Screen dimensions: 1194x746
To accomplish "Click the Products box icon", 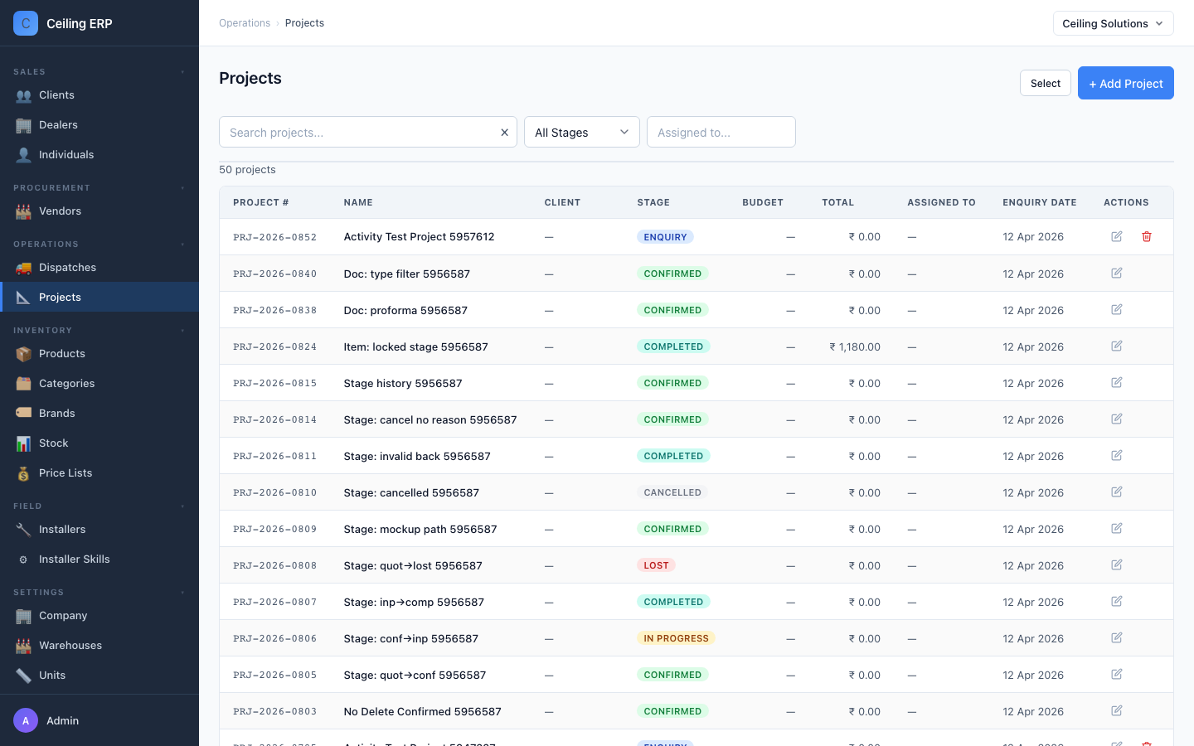I will [23, 354].
